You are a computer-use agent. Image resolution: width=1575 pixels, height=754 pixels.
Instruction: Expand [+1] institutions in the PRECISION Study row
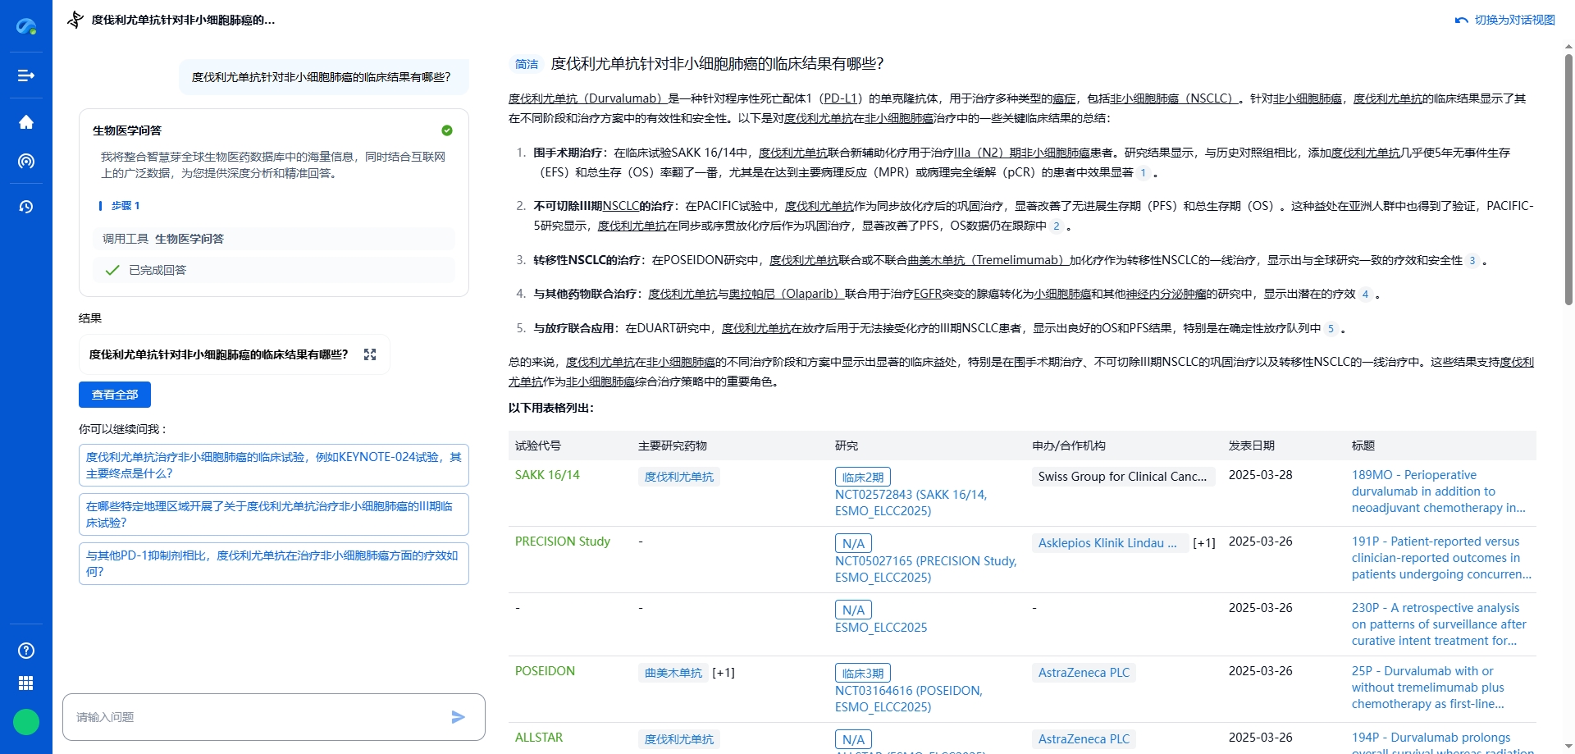tap(1203, 542)
